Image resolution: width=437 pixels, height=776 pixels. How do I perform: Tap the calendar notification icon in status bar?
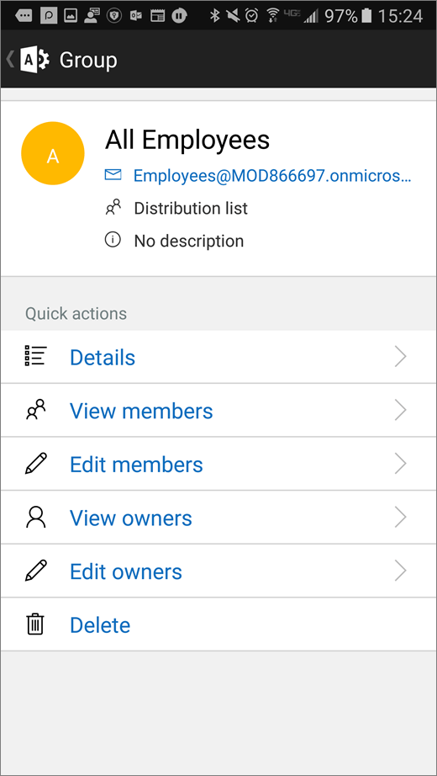(157, 16)
